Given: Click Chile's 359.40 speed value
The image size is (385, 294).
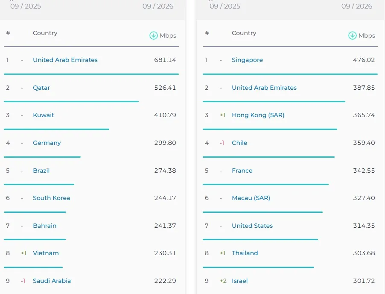Looking at the screenshot, I should point(364,143).
